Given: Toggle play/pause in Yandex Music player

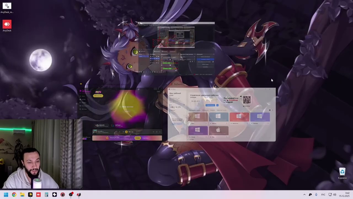Looking at the screenshot, I should [x=126, y=132].
